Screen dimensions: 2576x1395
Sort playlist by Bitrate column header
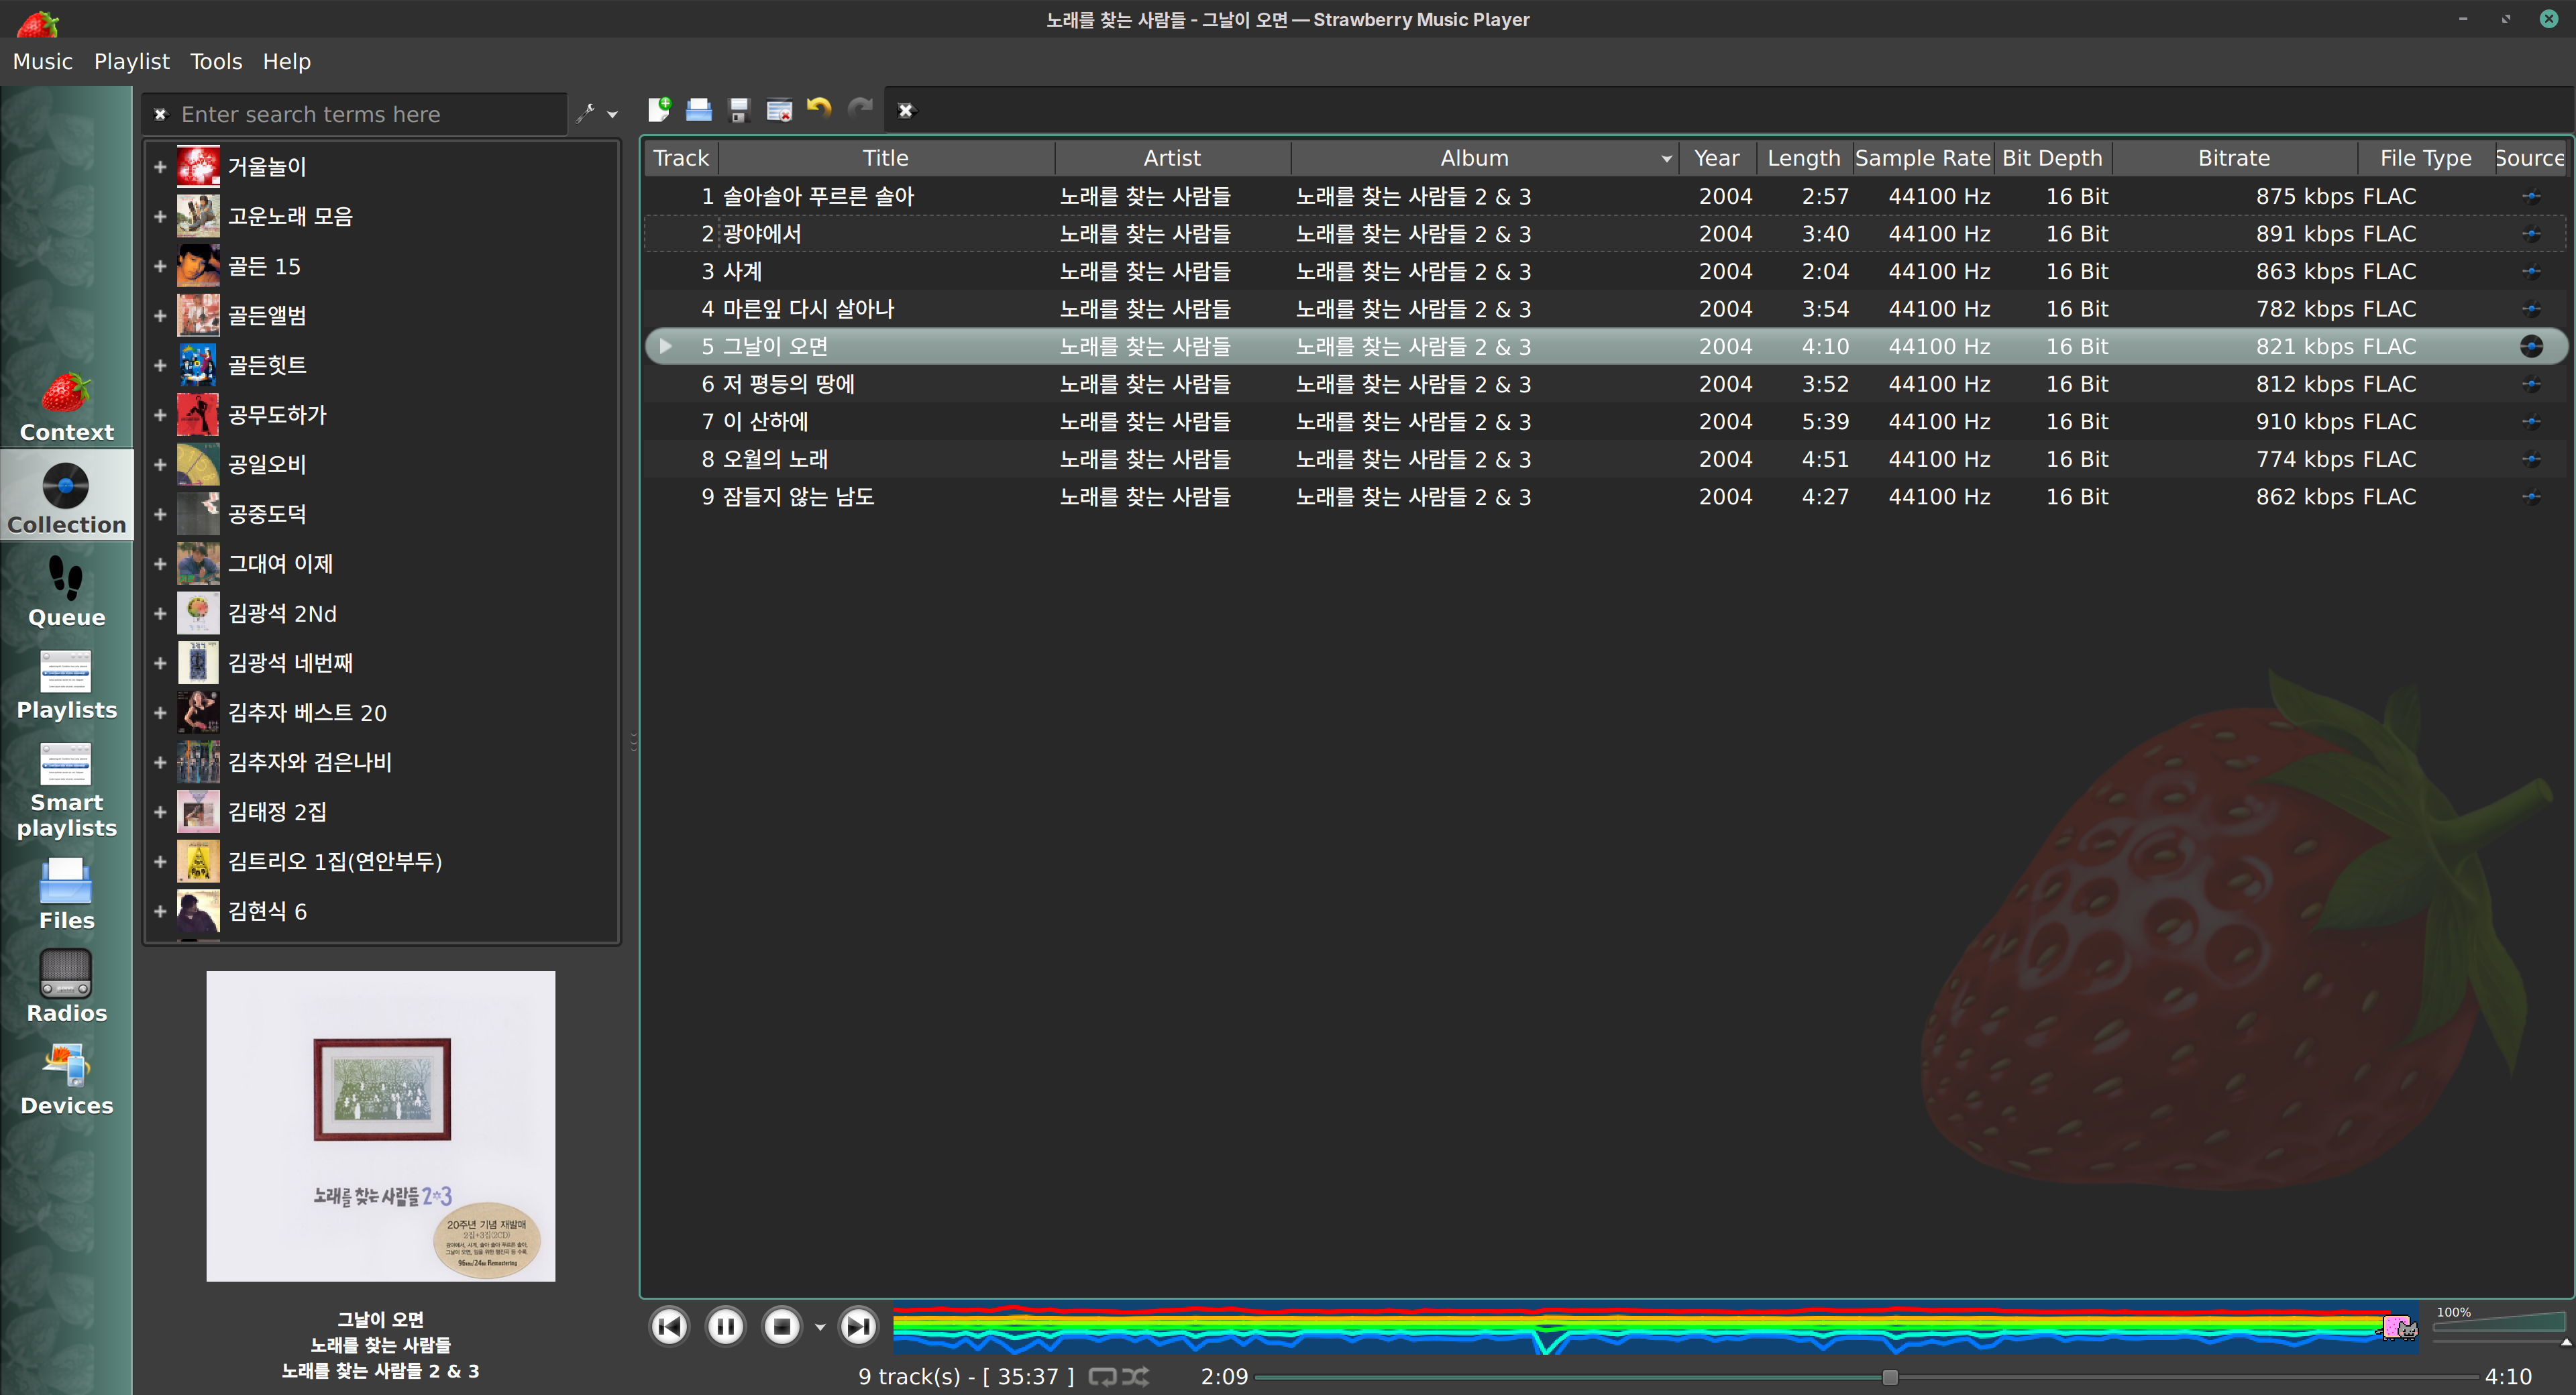point(2234,158)
